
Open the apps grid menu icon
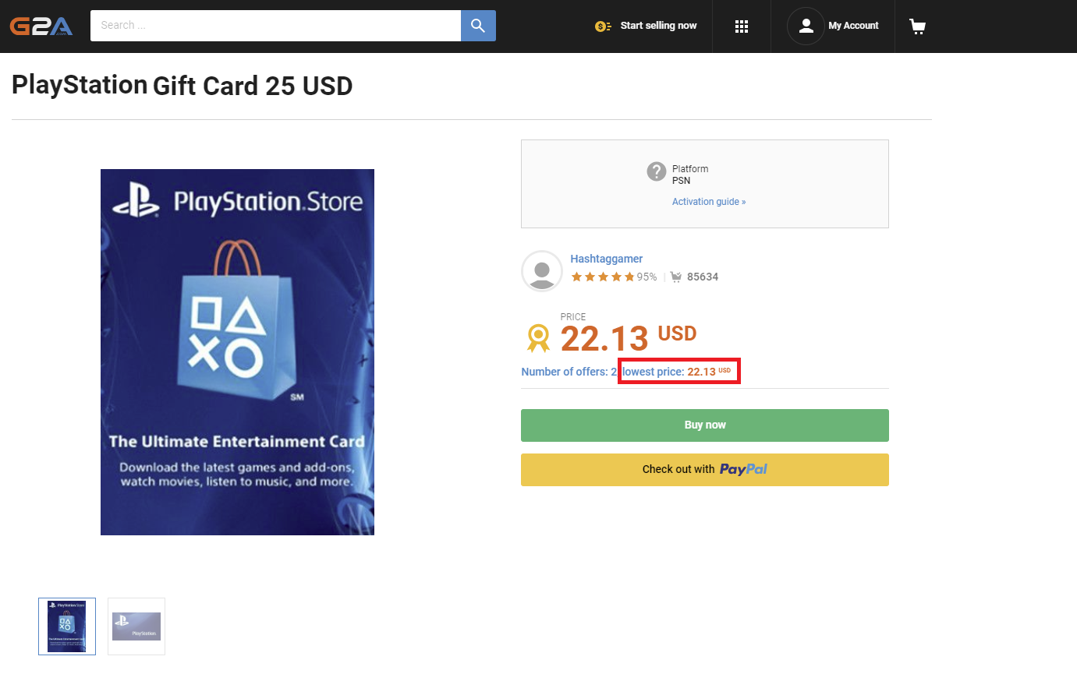coord(742,26)
